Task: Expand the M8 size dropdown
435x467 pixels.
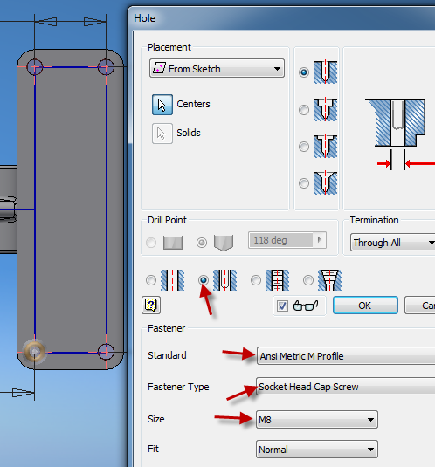Action: (317, 420)
